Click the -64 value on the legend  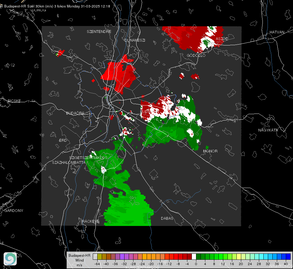click(x=97, y=264)
